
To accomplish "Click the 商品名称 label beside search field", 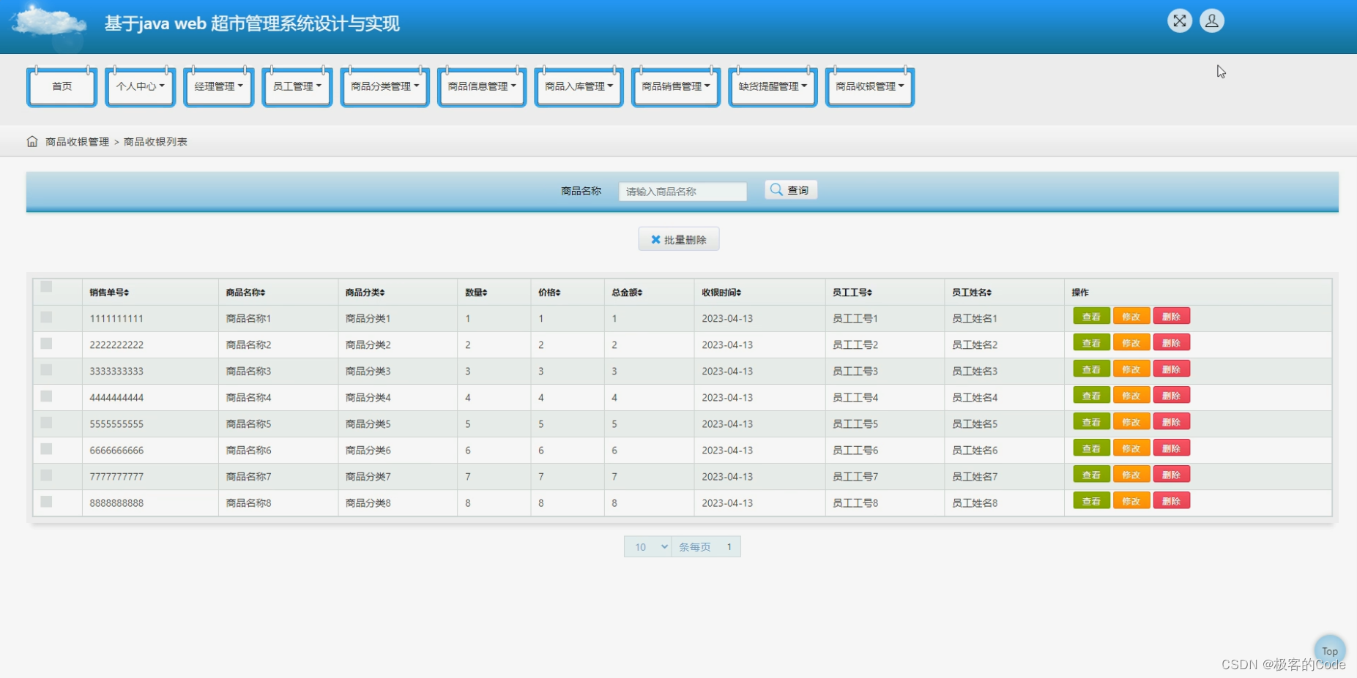I will [x=581, y=191].
